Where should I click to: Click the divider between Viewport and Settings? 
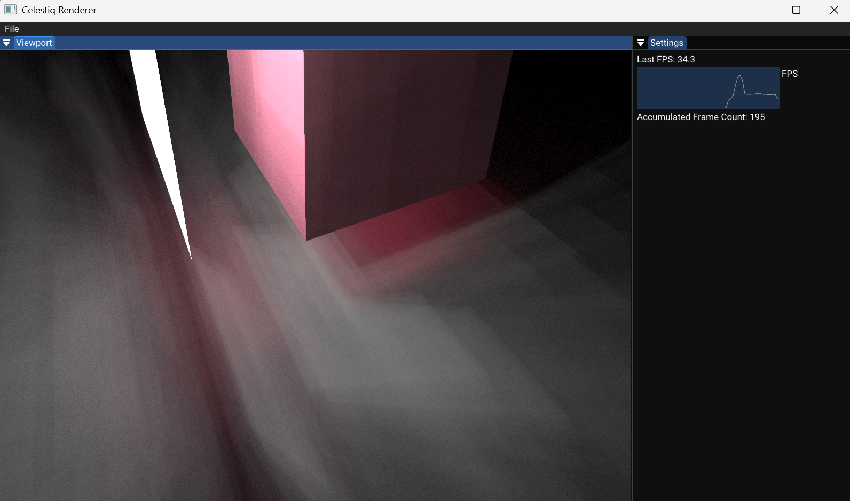pyautogui.click(x=632, y=267)
